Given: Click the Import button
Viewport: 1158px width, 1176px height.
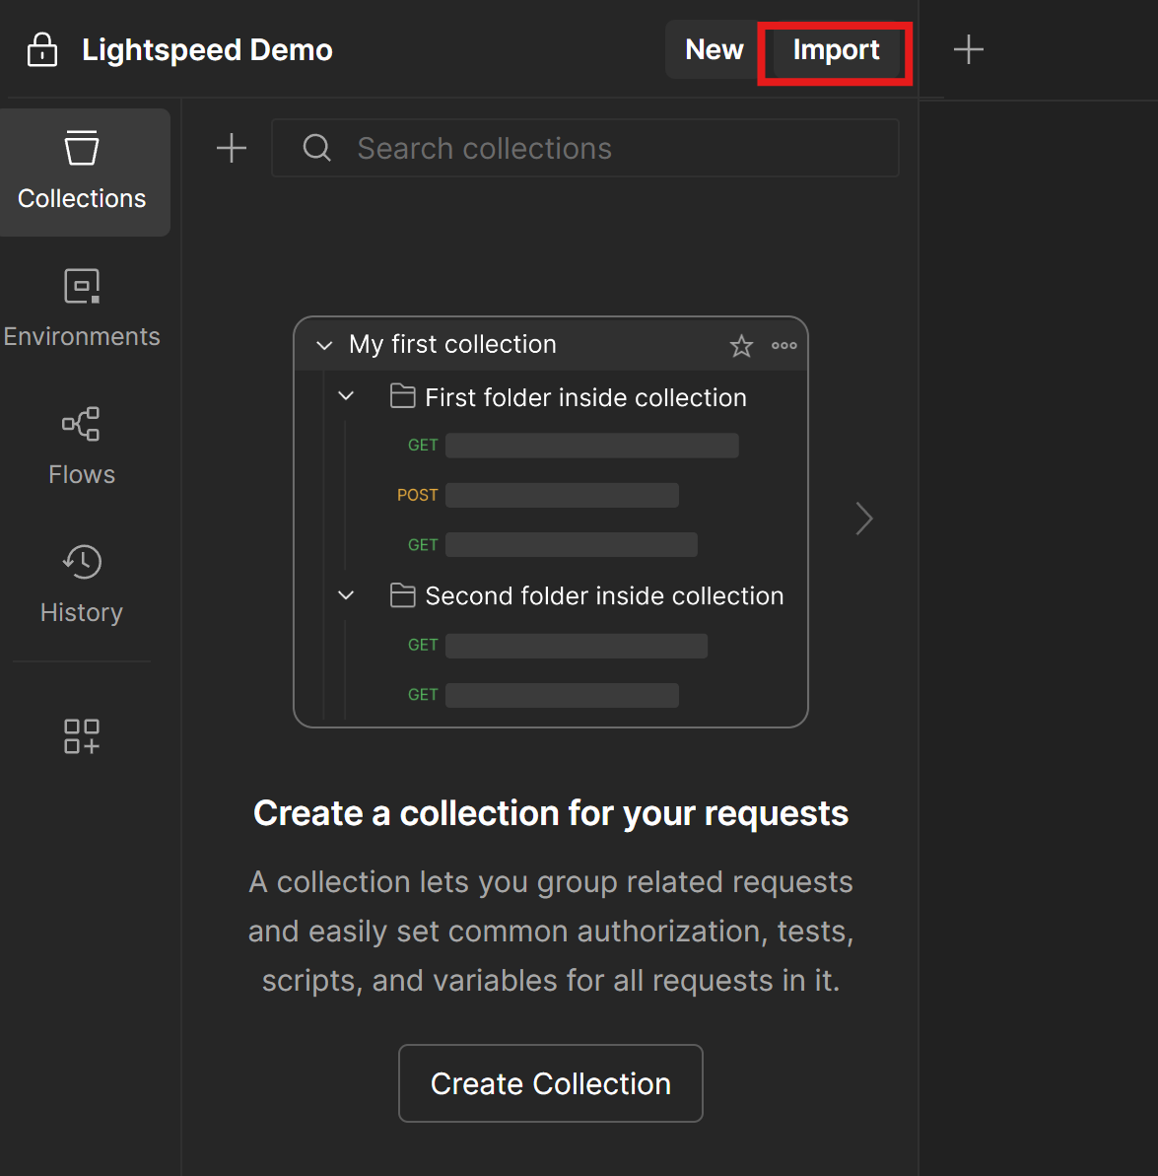Looking at the screenshot, I should (x=836, y=50).
